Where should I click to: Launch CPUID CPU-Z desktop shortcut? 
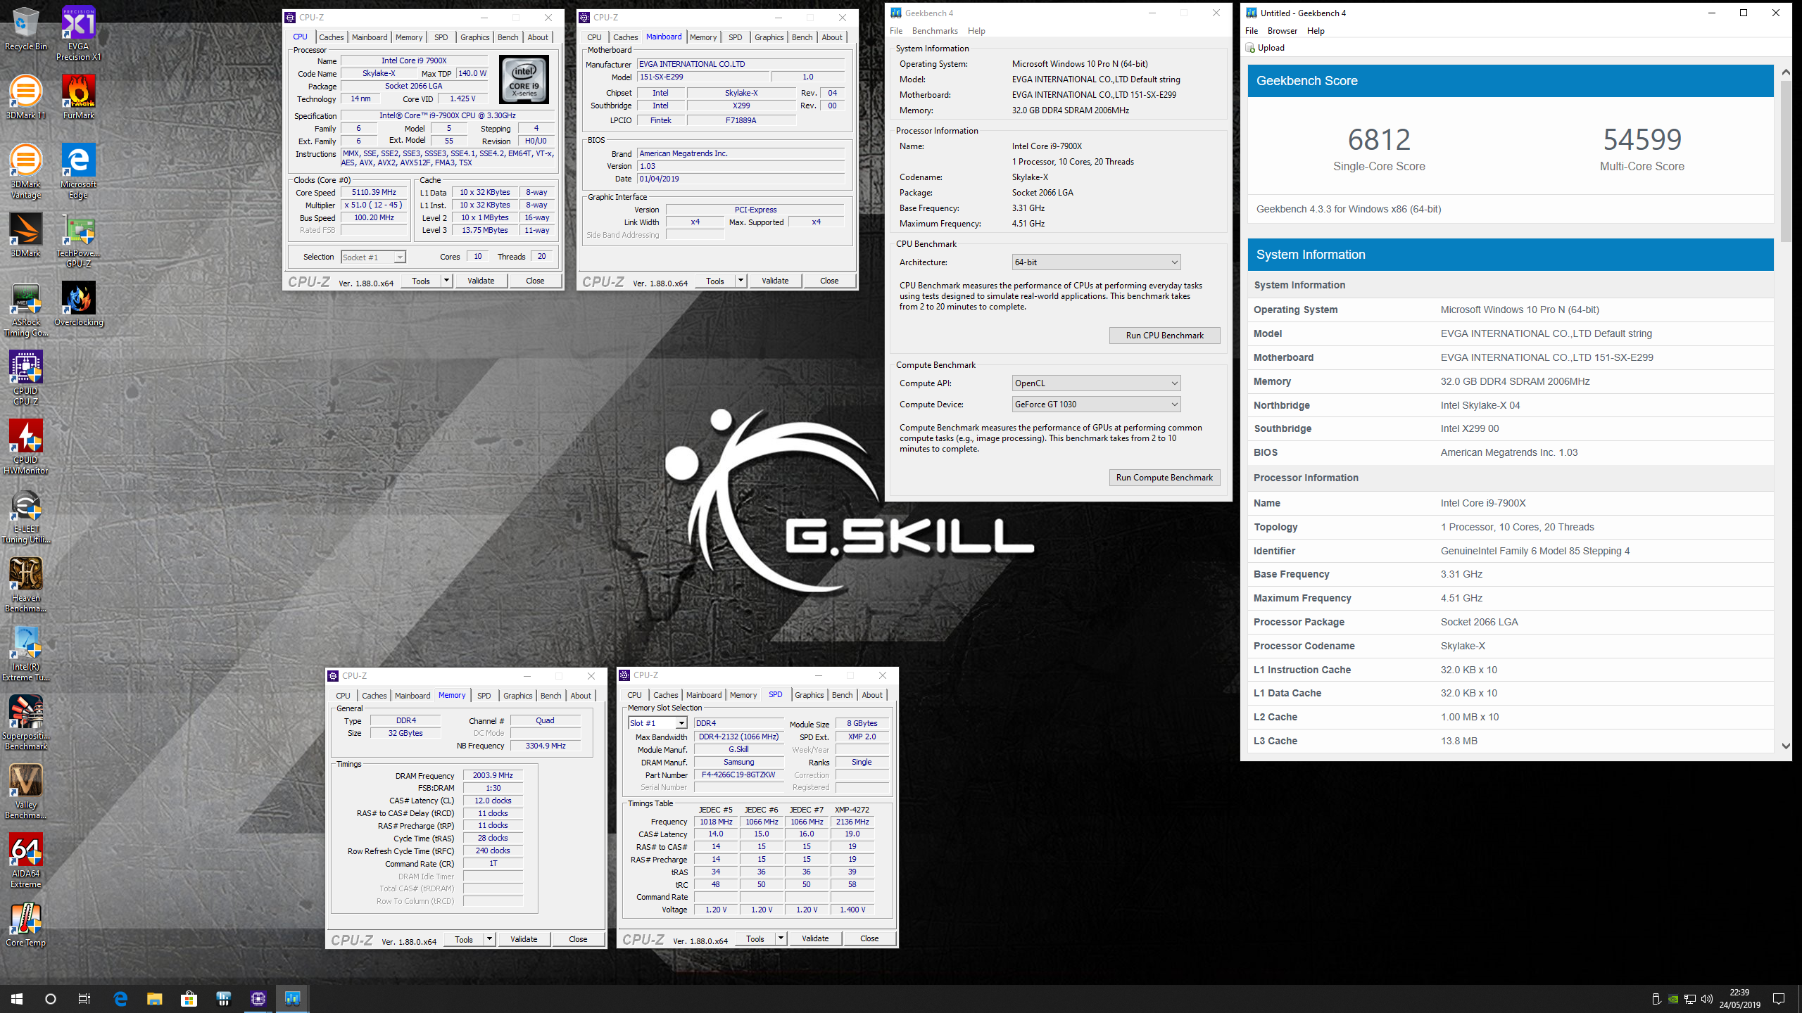[25, 378]
